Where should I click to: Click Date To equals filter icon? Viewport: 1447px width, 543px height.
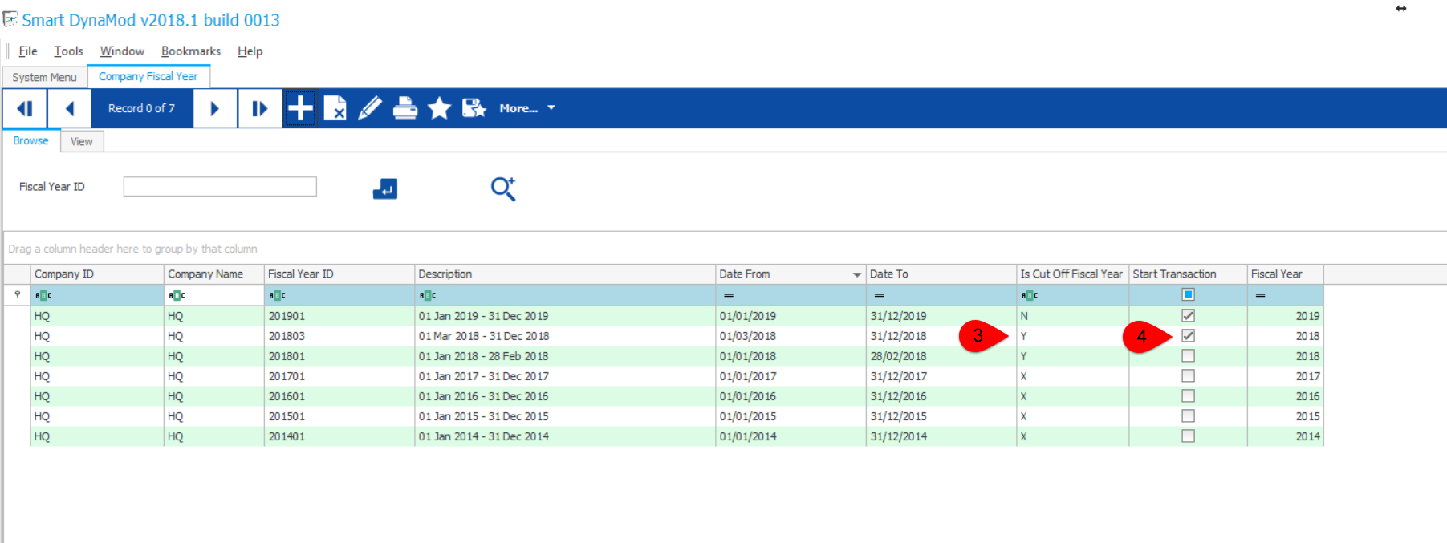(880, 295)
